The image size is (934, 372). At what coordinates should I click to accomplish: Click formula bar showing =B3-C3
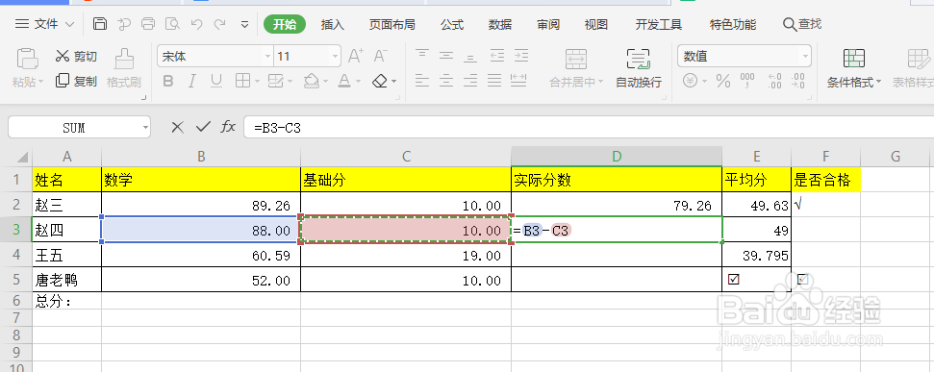589,128
